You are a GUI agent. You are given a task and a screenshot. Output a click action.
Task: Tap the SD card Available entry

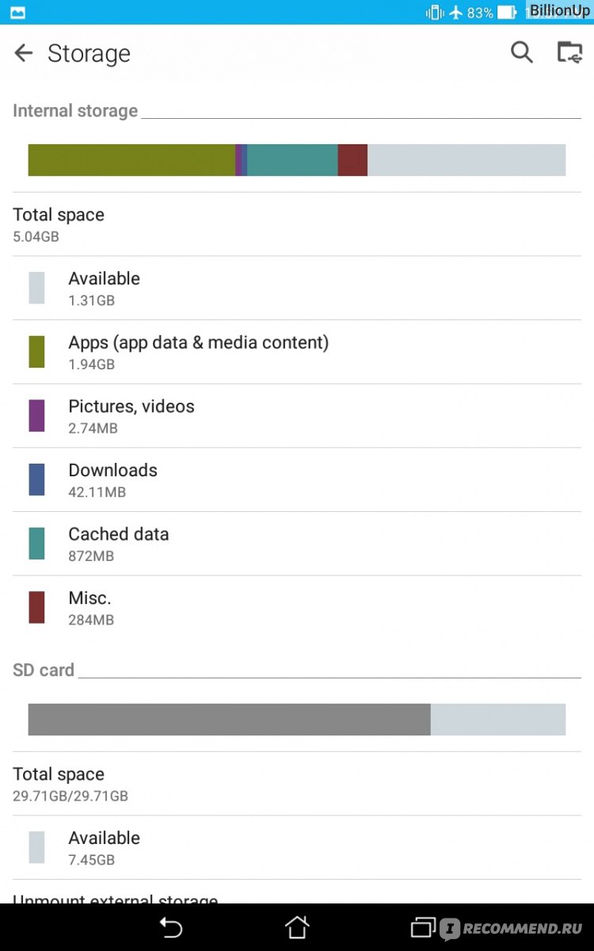[297, 847]
